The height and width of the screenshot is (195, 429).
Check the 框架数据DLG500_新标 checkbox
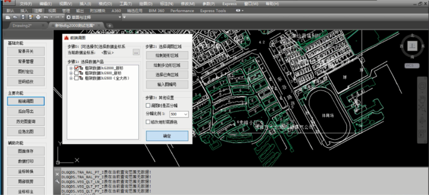[x=76, y=73]
